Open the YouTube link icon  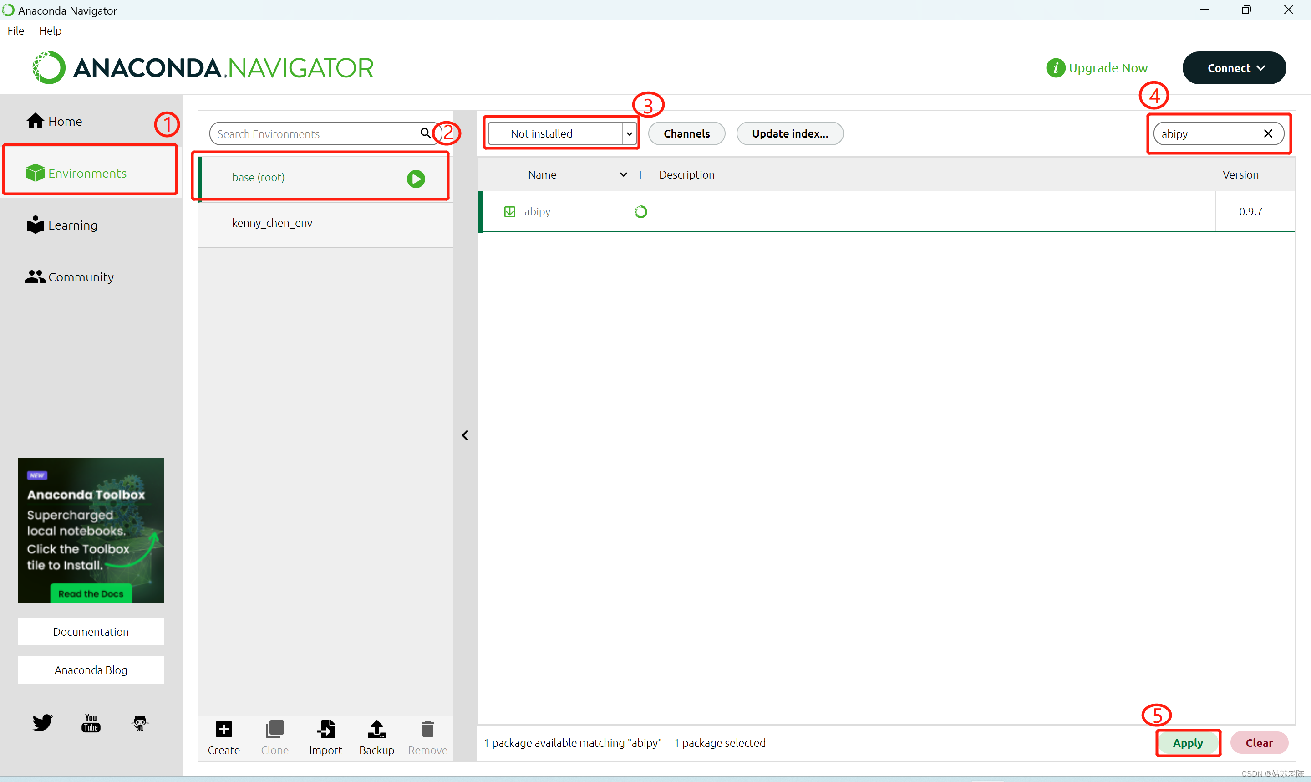pyautogui.click(x=91, y=722)
